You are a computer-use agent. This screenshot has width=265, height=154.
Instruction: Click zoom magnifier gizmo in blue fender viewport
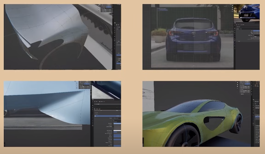pyautogui.click(x=77, y=83)
